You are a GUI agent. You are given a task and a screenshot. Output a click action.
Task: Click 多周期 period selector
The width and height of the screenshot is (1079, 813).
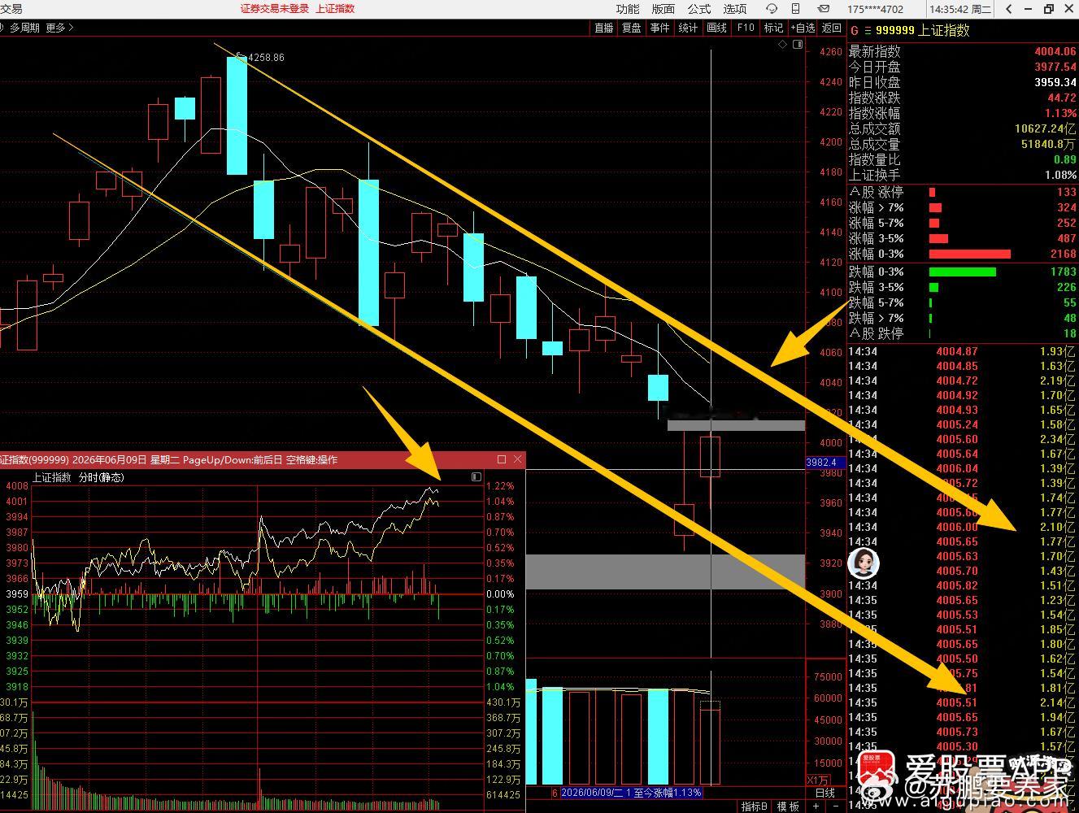[24, 28]
